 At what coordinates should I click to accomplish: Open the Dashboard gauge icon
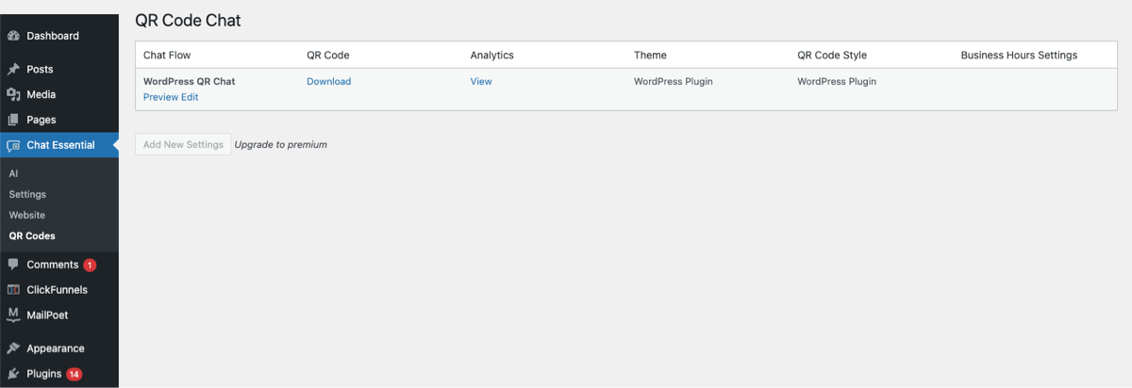(x=13, y=36)
